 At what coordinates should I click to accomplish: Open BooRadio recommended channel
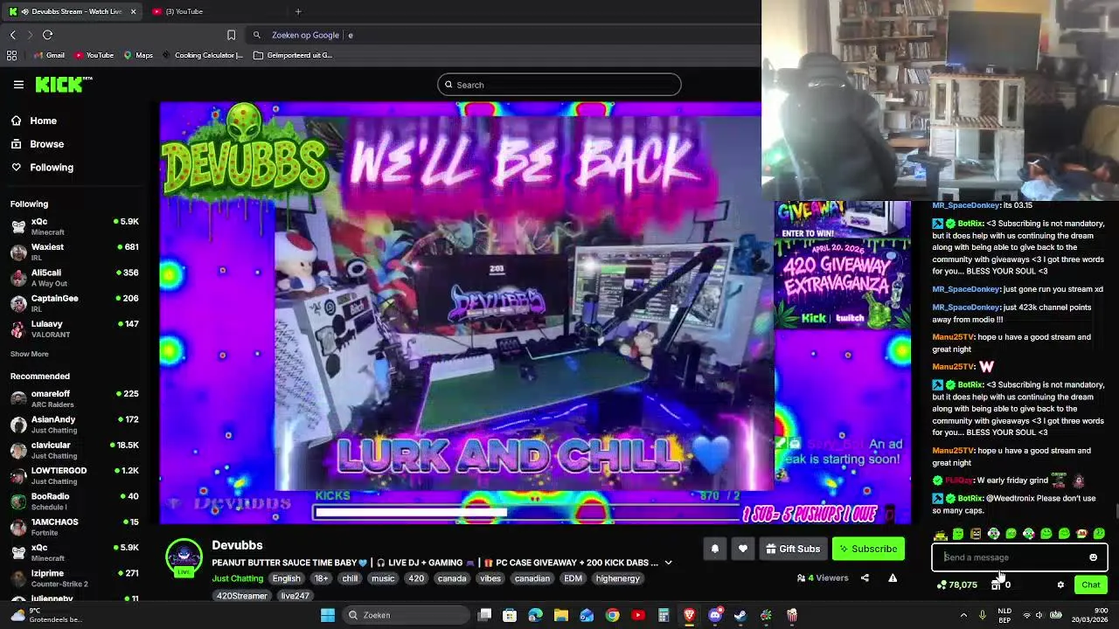tap(74, 501)
